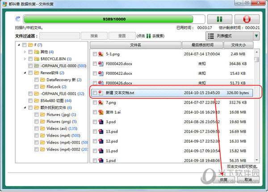Click in the 文件过滤器 filter input field

tap(60, 36)
